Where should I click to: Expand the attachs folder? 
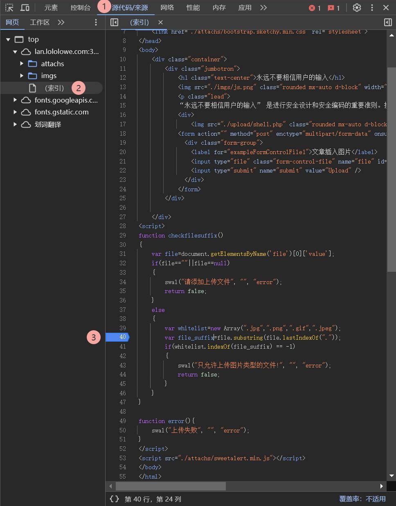pyautogui.click(x=22, y=64)
